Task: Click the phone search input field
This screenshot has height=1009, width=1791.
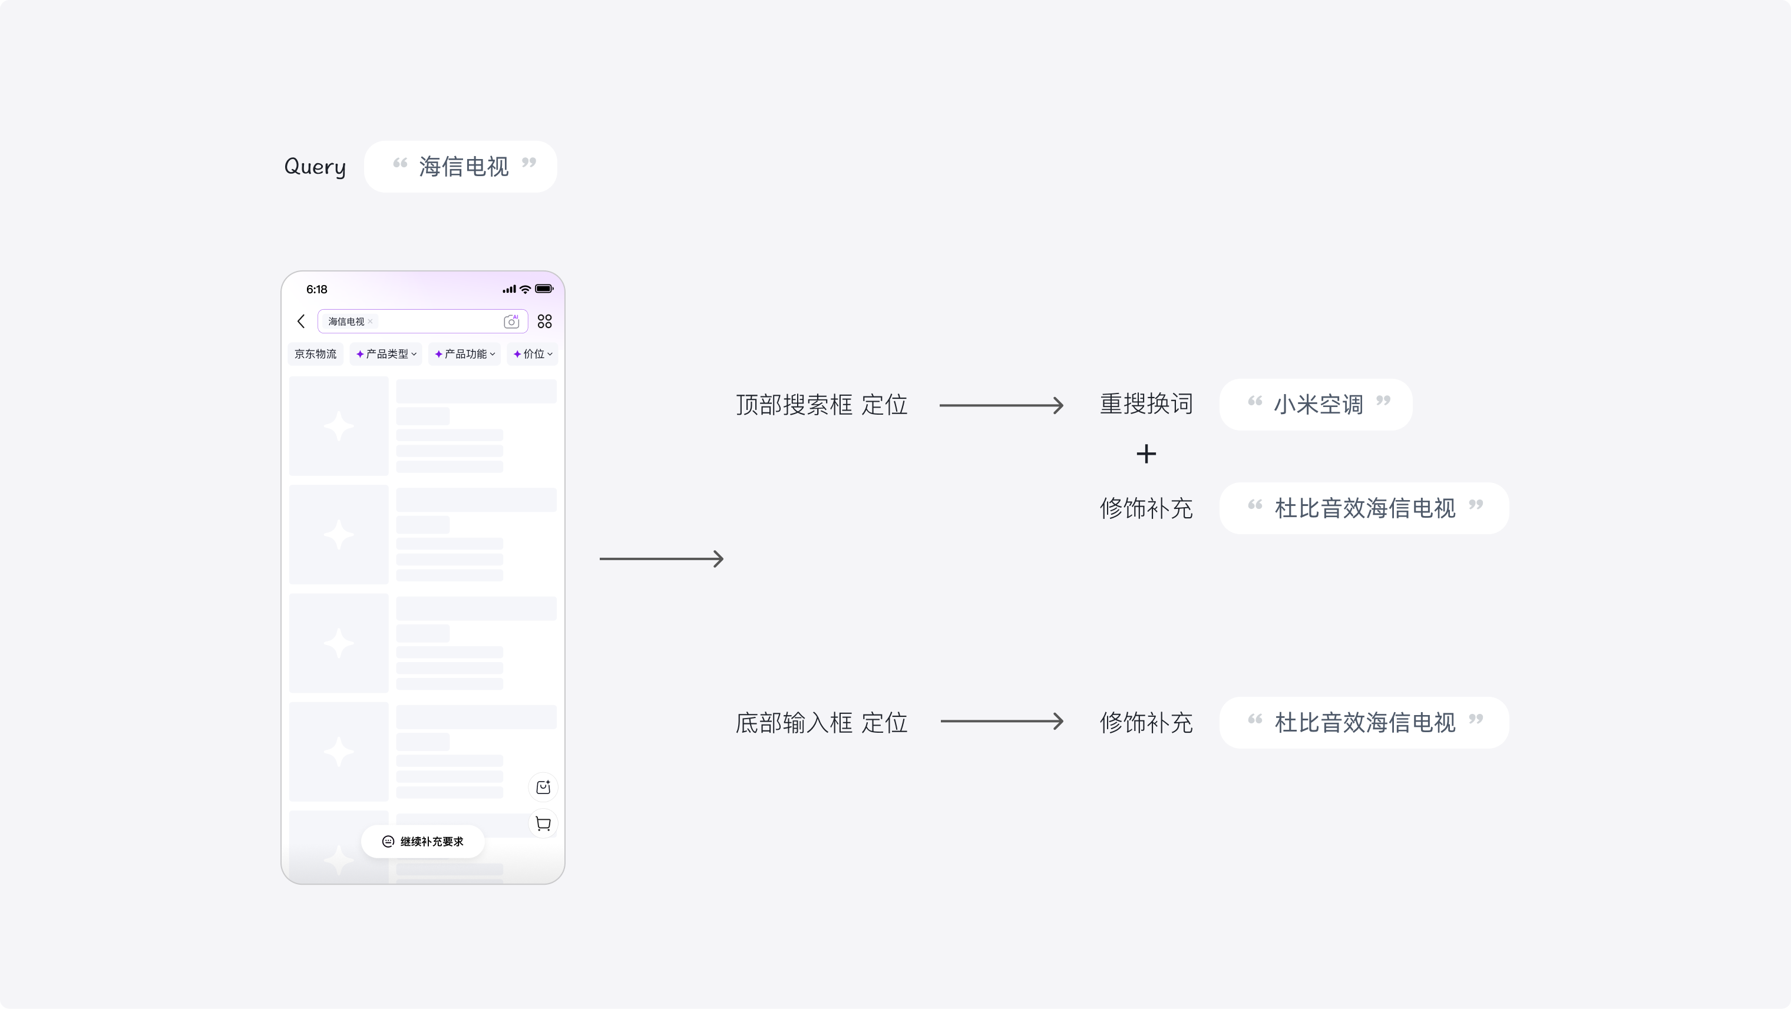Action: tap(422, 321)
